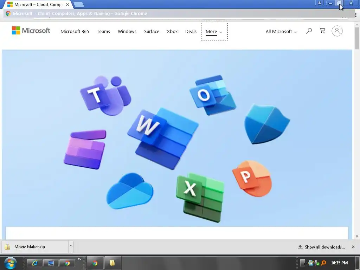360x270 pixels.
Task: Open Chrome profile button in title bar
Action: 319,3
